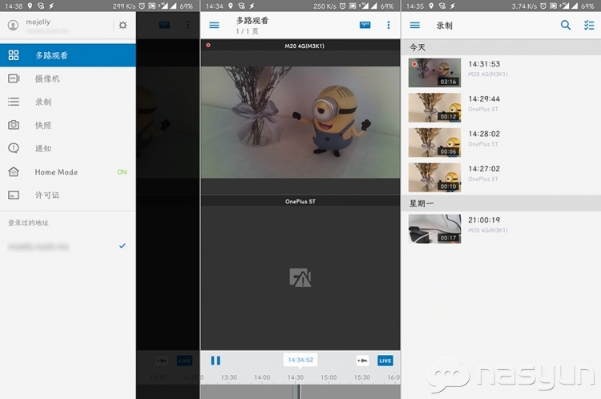Tap the OnePlus 5T disconnected camera pane
This screenshot has width=601, height=399.
coord(300,277)
